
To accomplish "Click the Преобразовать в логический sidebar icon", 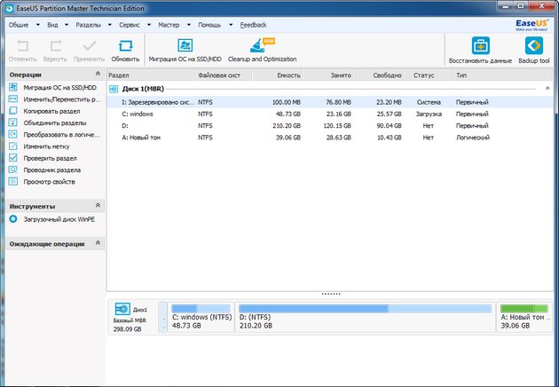I will (x=12, y=134).
